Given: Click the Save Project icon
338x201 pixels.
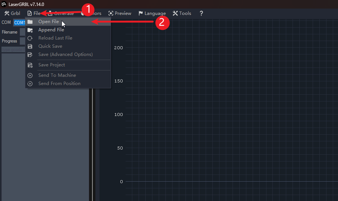Looking at the screenshot, I should [x=30, y=65].
